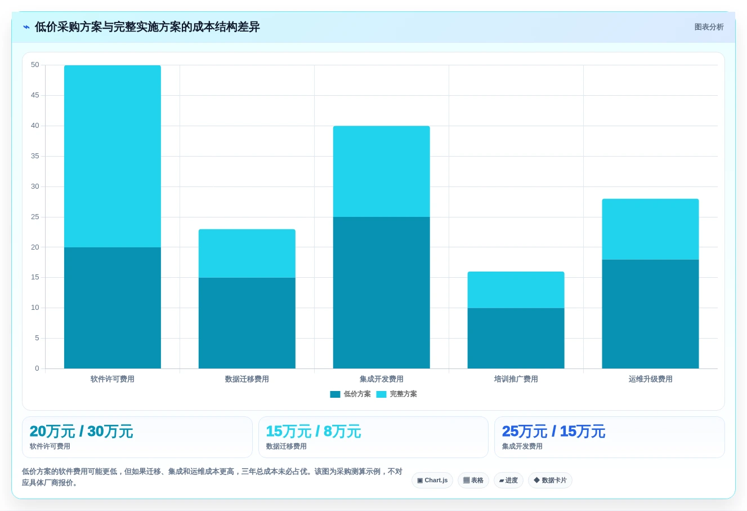Click the 培训推广费用 x-axis label
Viewport: 747px width, 511px height.
tap(516, 379)
